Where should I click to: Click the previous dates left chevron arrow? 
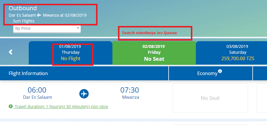pos(11,52)
